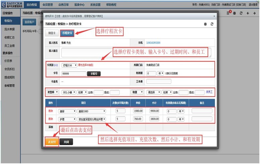The height and width of the screenshot is (164, 260).
Task: Click the 退出登录 link
Action: 253,5
